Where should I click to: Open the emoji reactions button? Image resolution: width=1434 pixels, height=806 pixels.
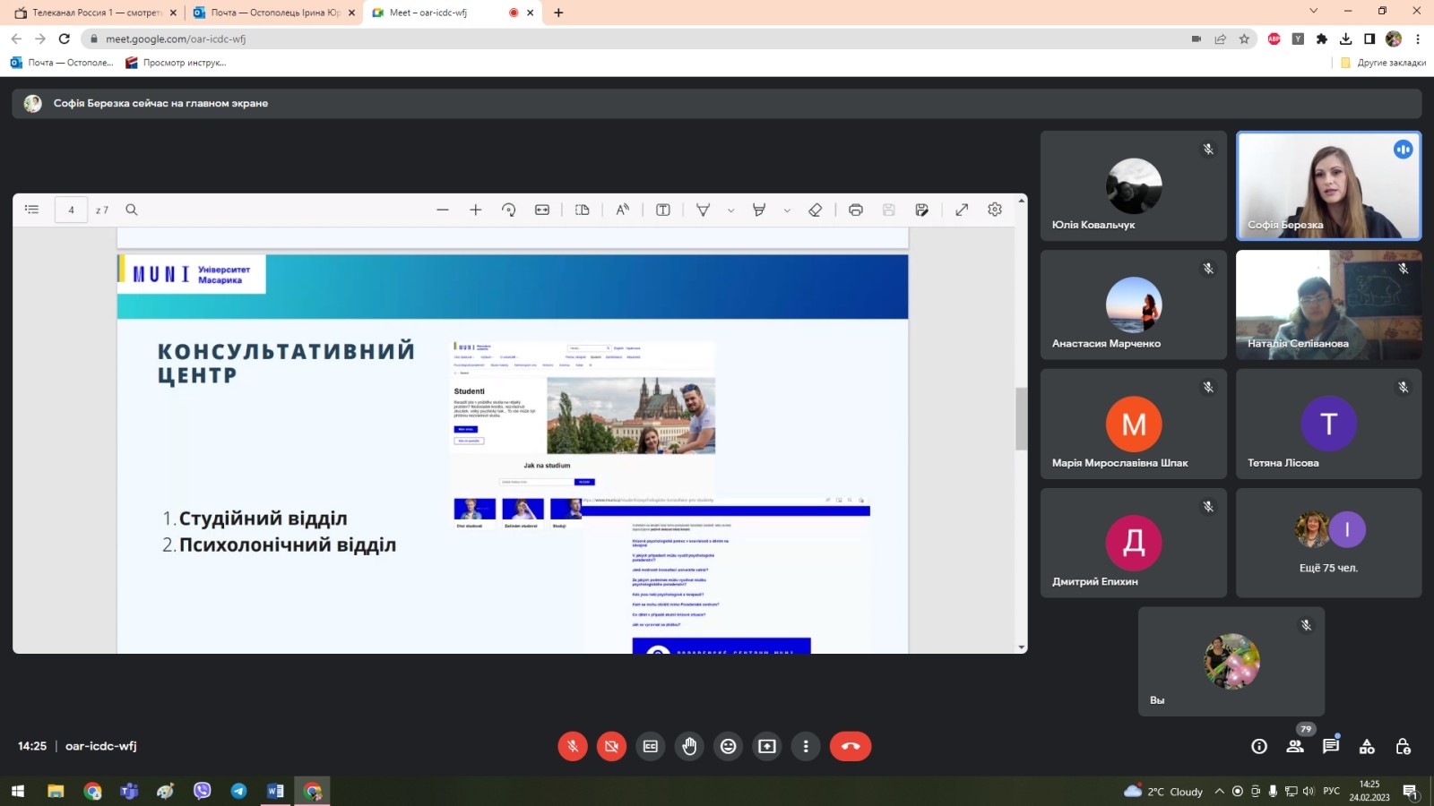click(x=729, y=746)
